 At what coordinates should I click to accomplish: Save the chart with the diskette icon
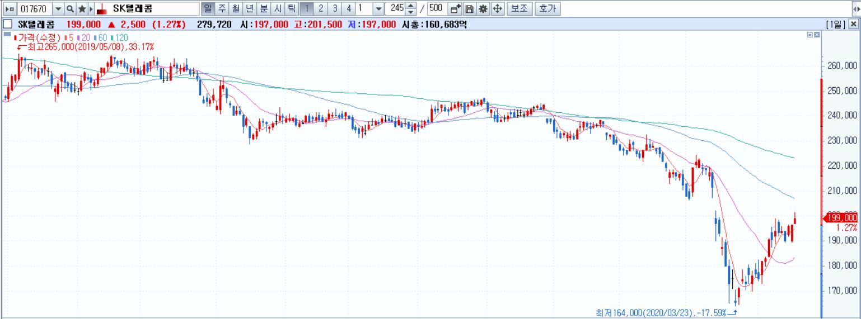[469, 9]
